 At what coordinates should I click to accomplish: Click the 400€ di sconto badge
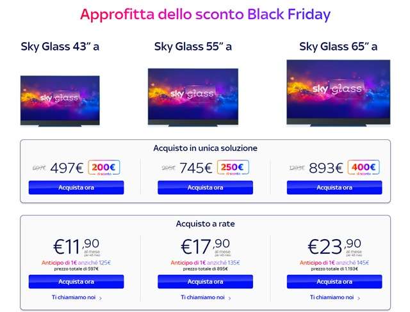[363, 168]
